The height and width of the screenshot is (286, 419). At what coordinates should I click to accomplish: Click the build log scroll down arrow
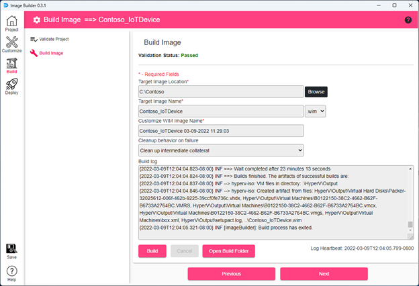(x=410, y=230)
